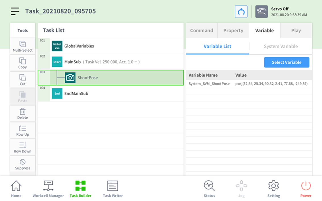
Task: Delete the selected task row
Action: tap(23, 114)
